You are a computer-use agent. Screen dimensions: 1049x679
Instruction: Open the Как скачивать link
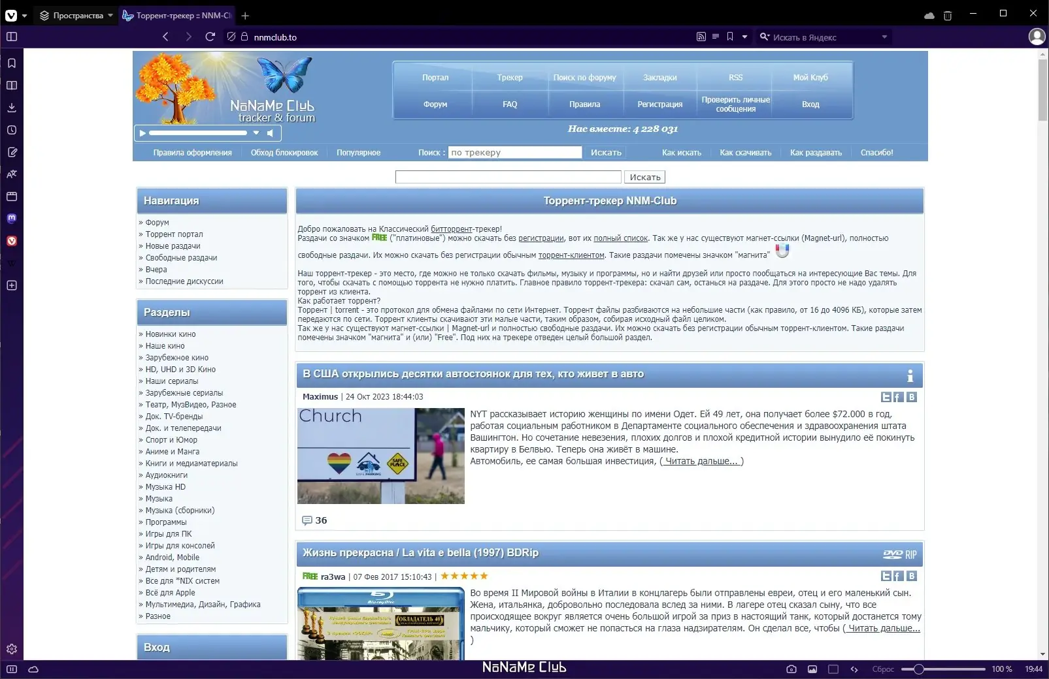746,153
